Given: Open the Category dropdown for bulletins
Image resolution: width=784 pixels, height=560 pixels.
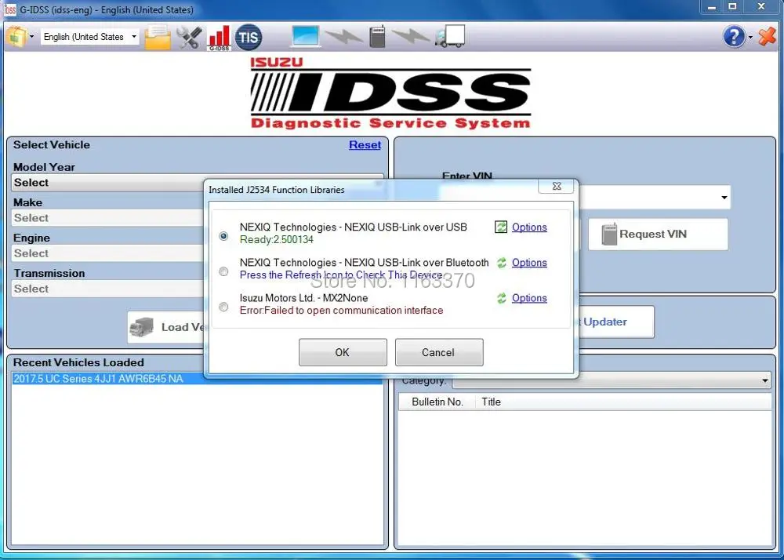Looking at the screenshot, I should 611,380.
